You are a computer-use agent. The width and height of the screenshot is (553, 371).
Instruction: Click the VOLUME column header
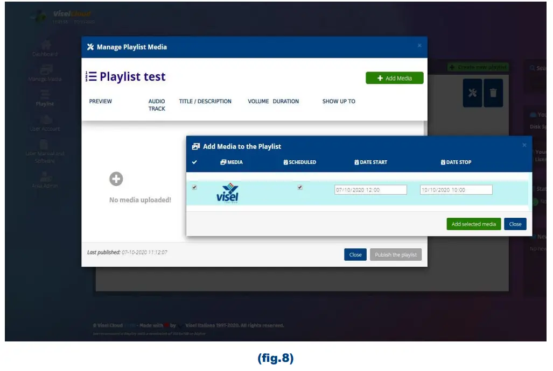click(x=258, y=101)
